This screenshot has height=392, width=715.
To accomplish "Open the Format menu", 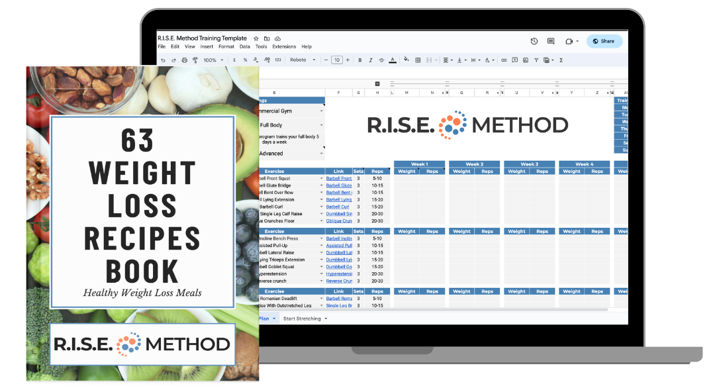I will 226,46.
